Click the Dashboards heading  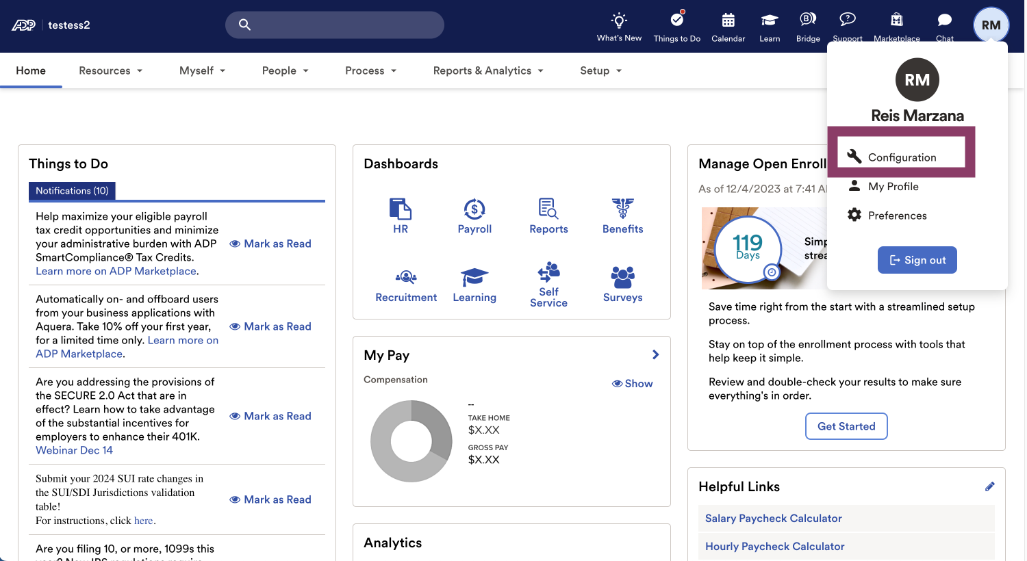401,164
